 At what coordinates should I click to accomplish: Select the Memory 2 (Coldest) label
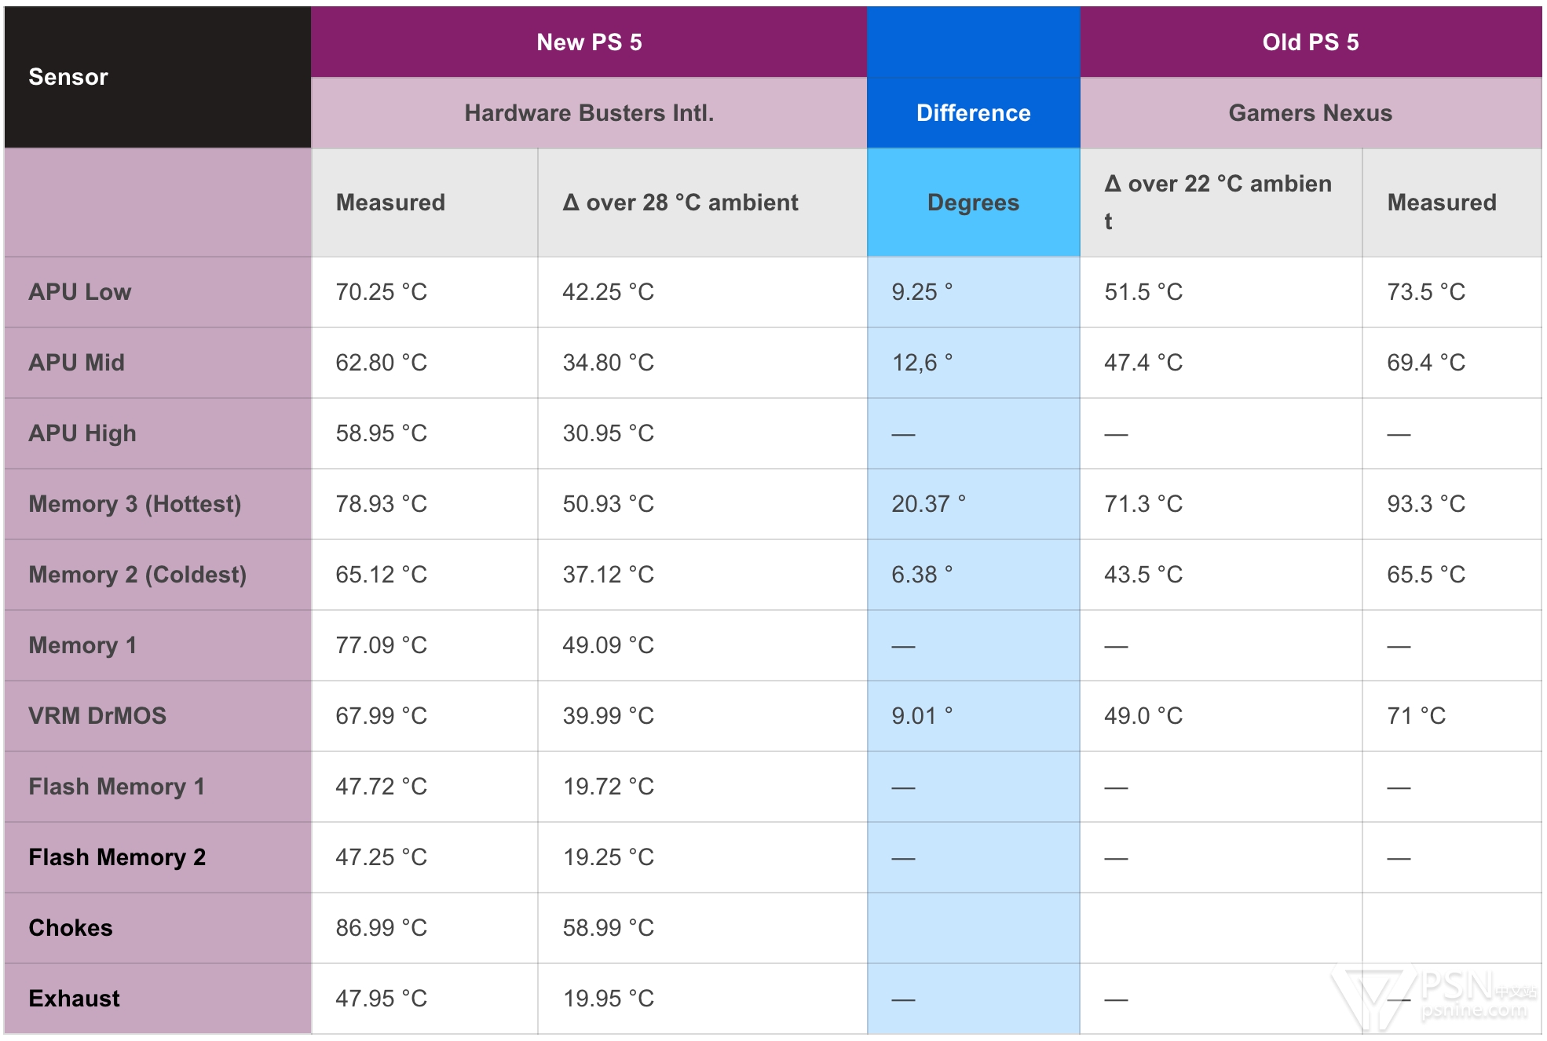[158, 575]
